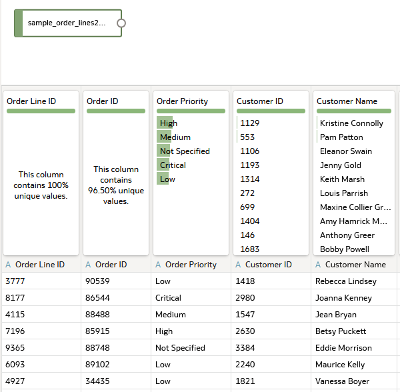Click the text type icon beside Order ID header
Screen dimensions: 400x392
(x=88, y=265)
